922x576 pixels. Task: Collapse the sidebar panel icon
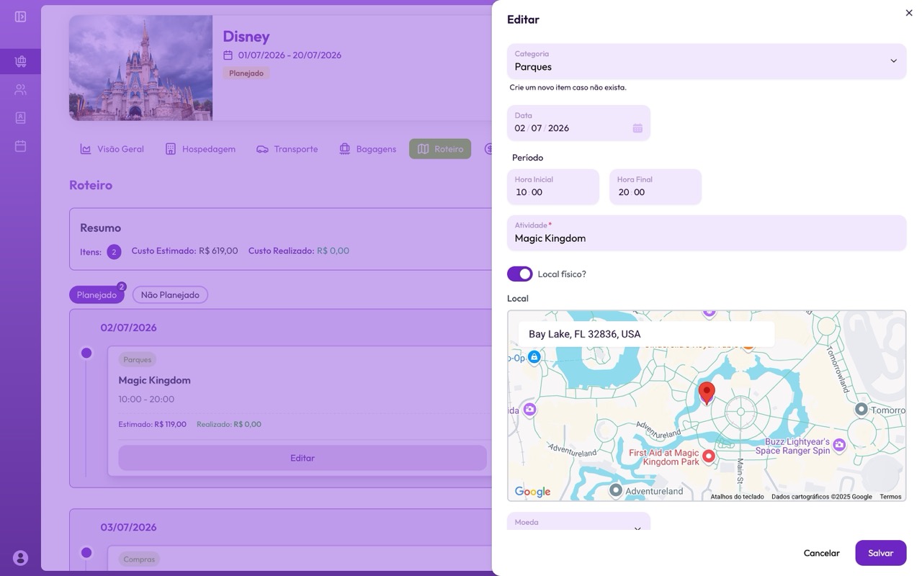tap(20, 17)
